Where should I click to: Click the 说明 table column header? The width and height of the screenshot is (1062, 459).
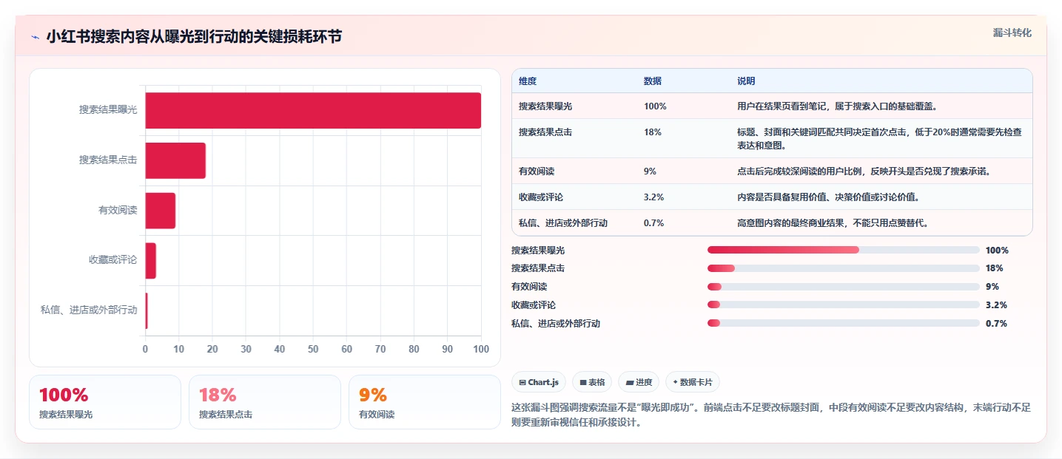[746, 81]
